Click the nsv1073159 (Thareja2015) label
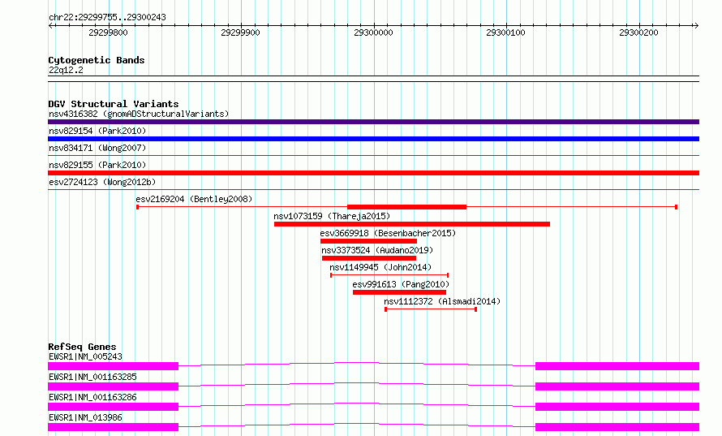Viewport: 722px width, 436px height. [332, 216]
